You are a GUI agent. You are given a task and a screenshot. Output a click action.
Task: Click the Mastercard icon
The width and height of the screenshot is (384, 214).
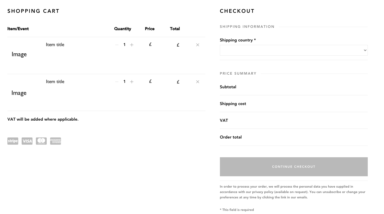click(41, 141)
